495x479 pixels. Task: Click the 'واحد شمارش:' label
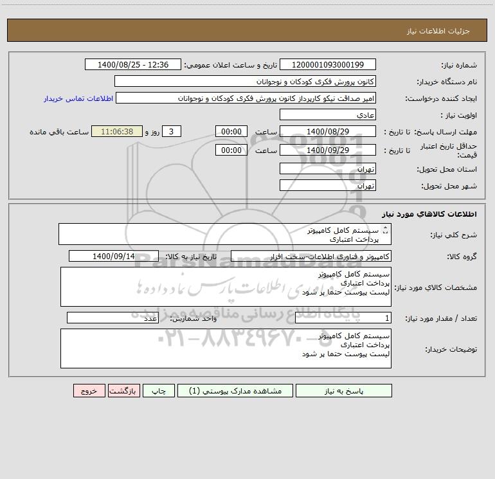point(194,319)
